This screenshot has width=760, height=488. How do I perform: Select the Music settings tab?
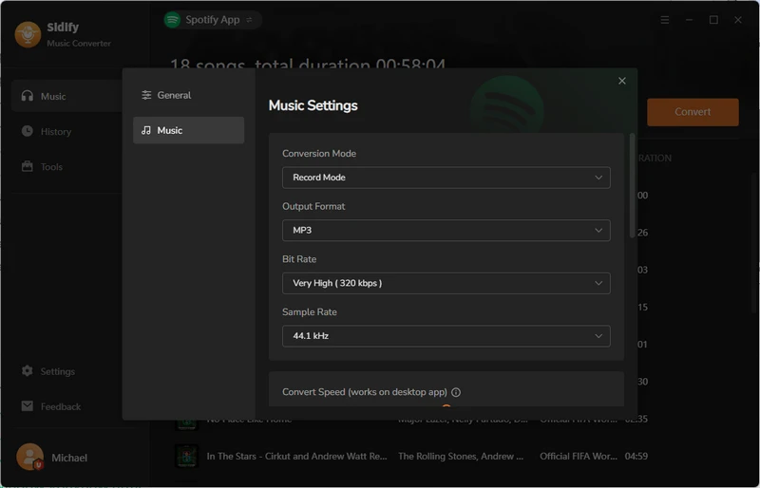(x=188, y=130)
